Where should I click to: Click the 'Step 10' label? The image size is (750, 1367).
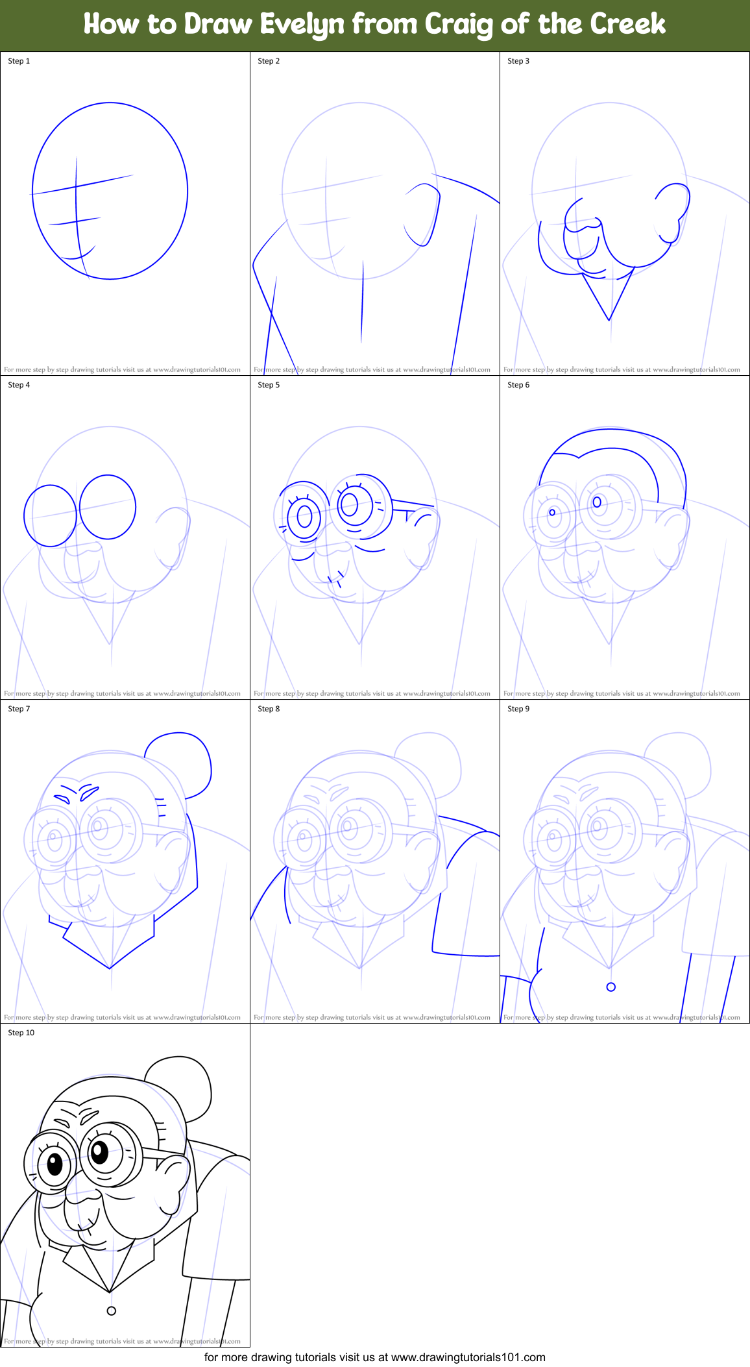pos(21,1033)
